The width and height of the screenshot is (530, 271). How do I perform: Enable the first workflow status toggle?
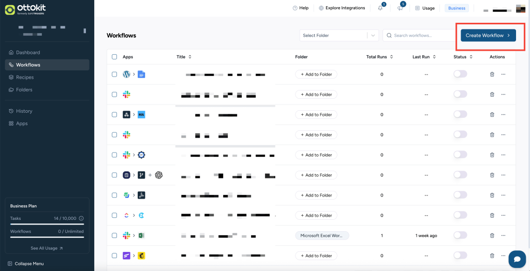[x=460, y=74]
